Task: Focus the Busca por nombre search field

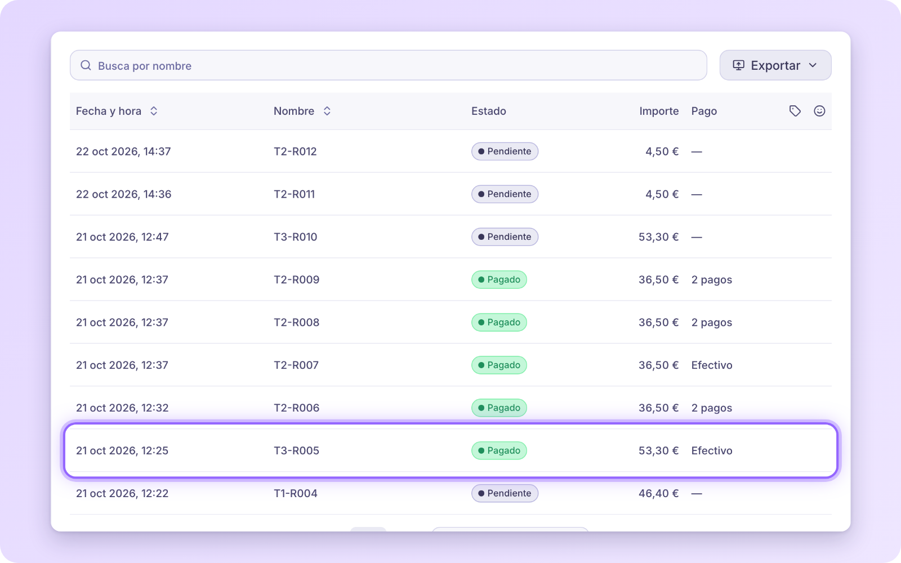Action: (389, 65)
